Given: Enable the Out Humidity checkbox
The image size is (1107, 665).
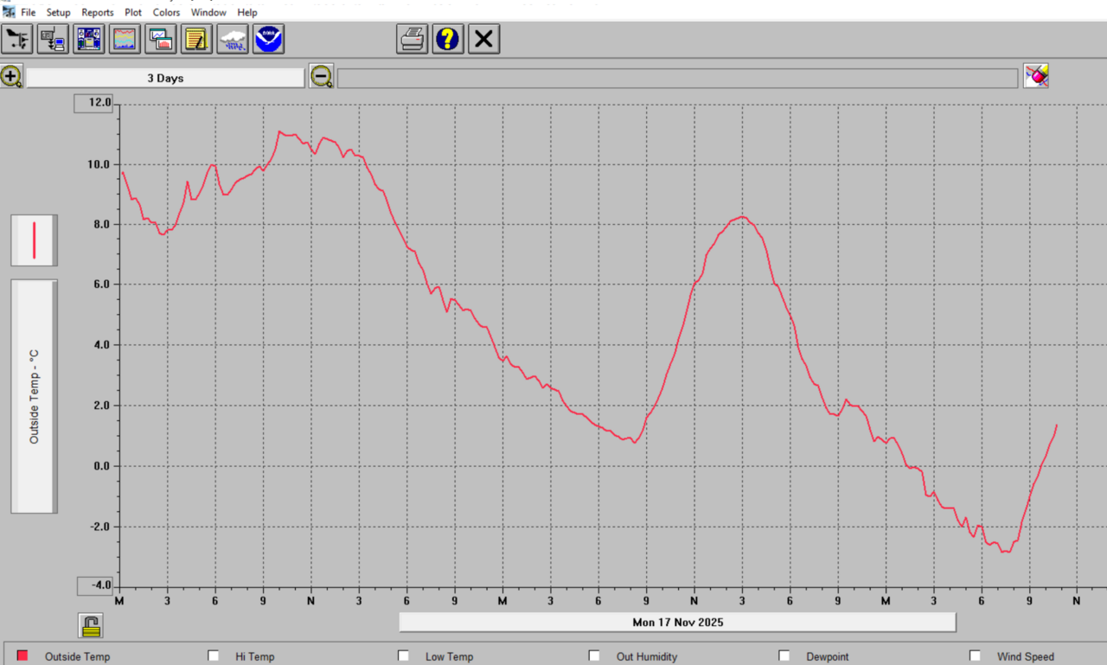Looking at the screenshot, I should click(594, 656).
